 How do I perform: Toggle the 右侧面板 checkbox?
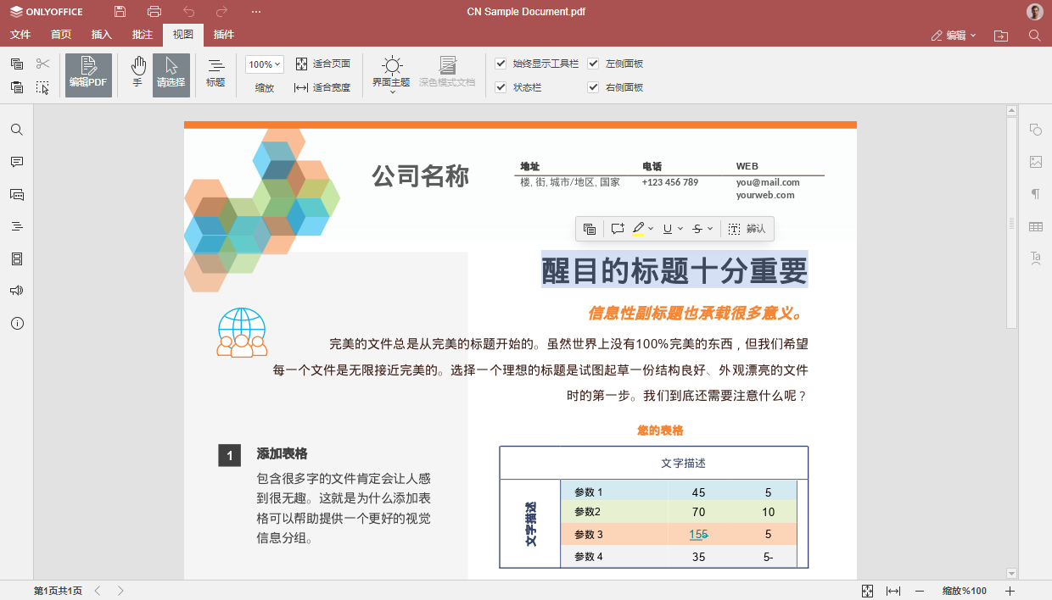[593, 87]
